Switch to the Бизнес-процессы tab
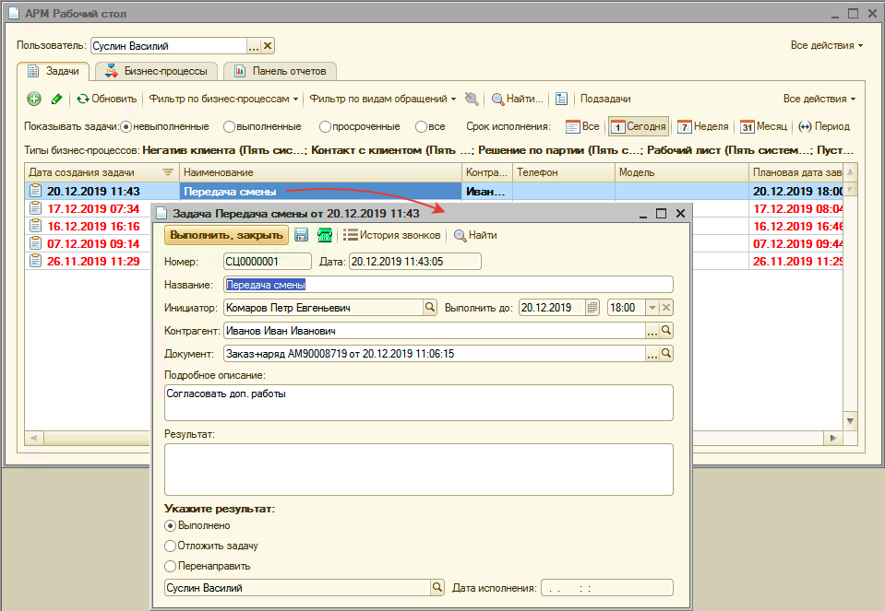 158,71
